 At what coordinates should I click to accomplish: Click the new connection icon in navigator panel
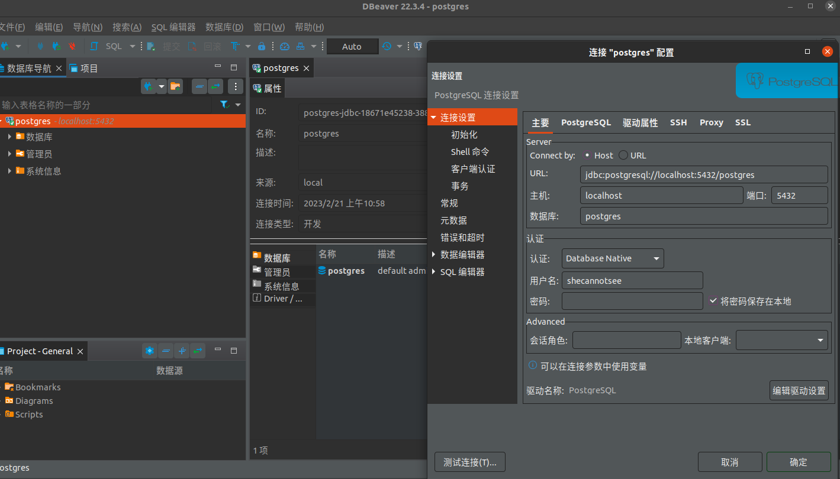[x=149, y=86]
